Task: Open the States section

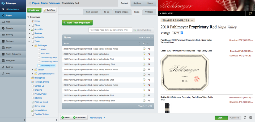Action: click(13, 48)
